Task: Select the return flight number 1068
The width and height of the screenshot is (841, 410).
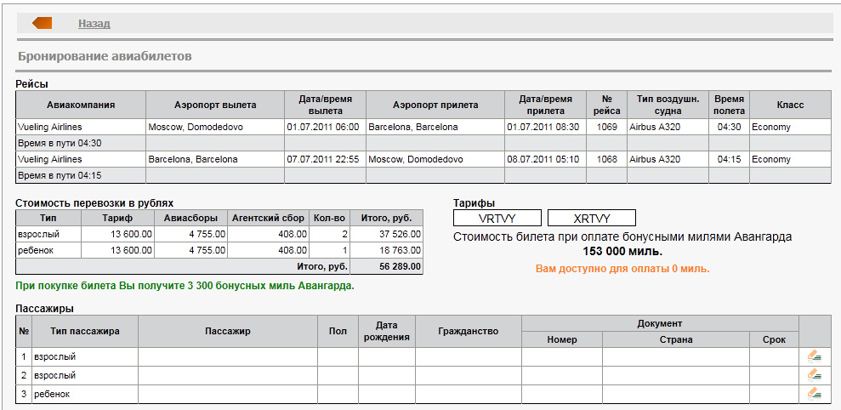Action: tap(606, 159)
